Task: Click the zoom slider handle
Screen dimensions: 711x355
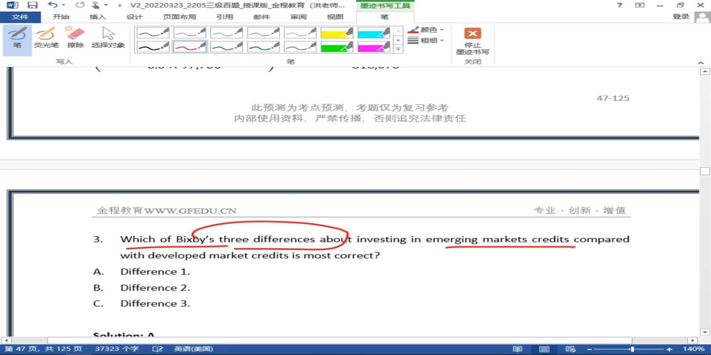Action: 632,349
